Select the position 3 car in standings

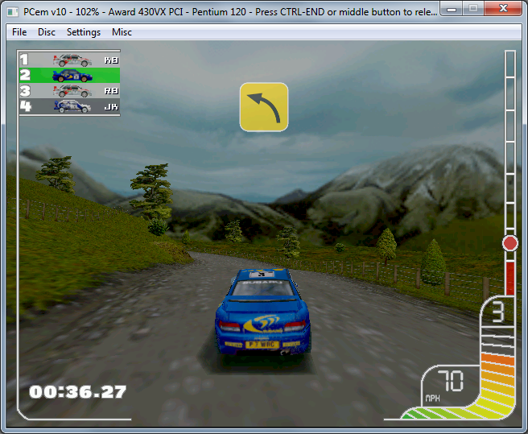pyautogui.click(x=72, y=91)
